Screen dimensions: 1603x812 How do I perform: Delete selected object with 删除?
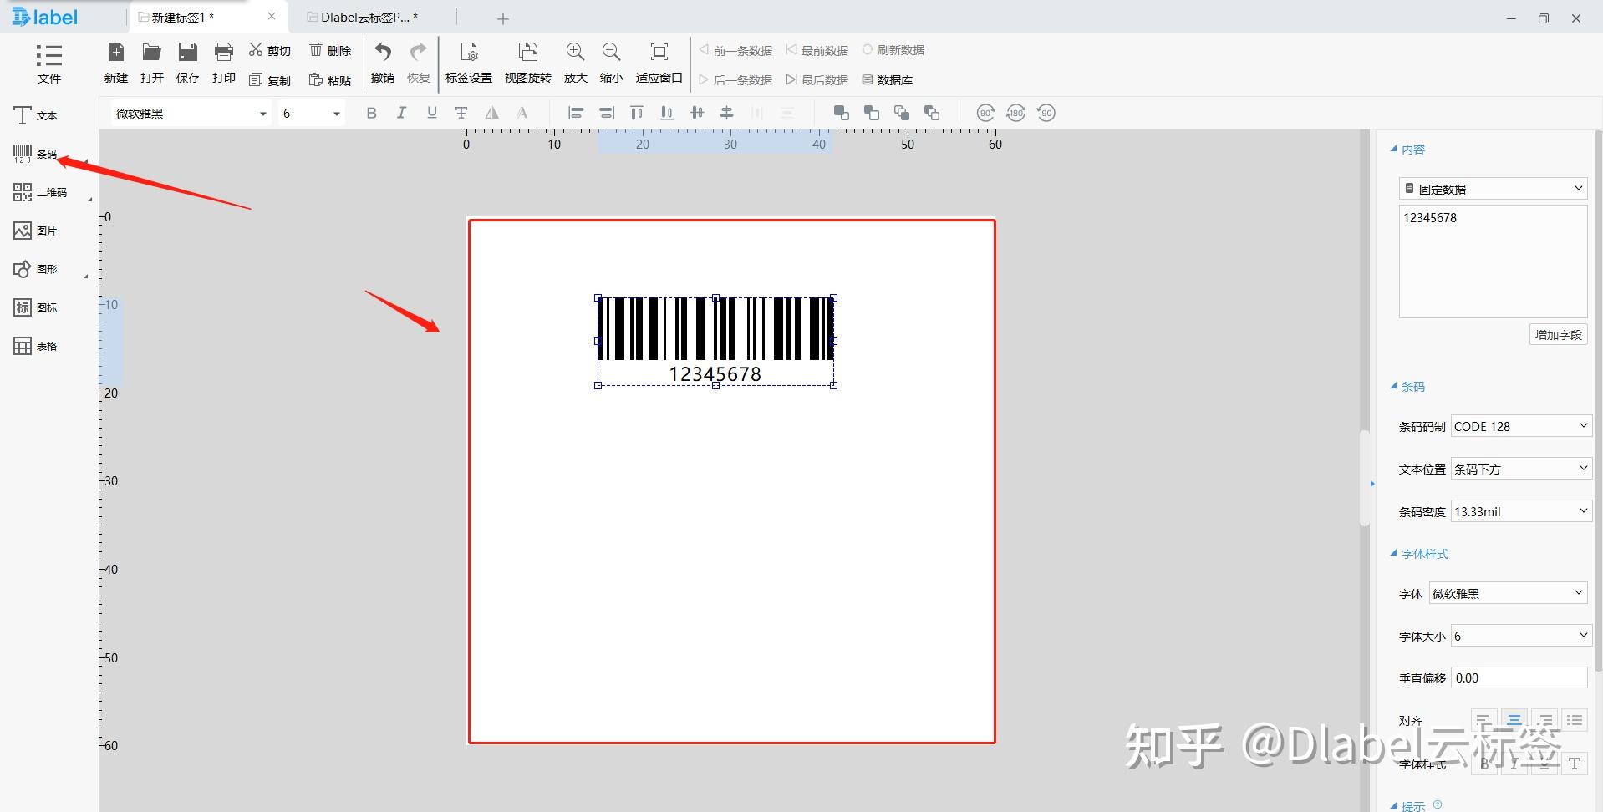tap(330, 50)
